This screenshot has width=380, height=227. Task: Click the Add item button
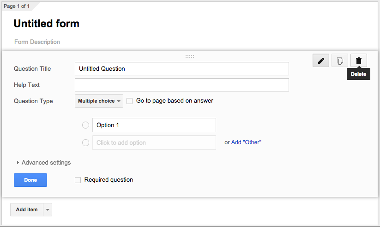[x=27, y=210]
